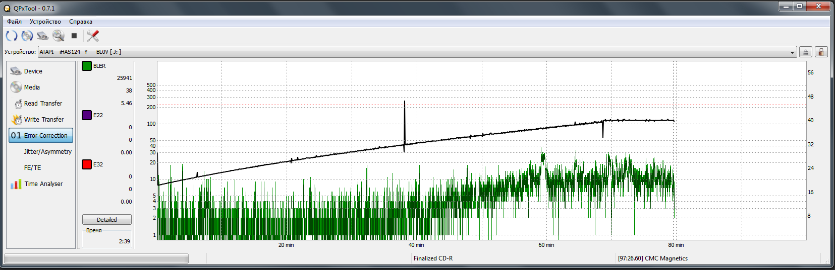Open the Устройство menu
835x270 pixels.
[x=45, y=22]
